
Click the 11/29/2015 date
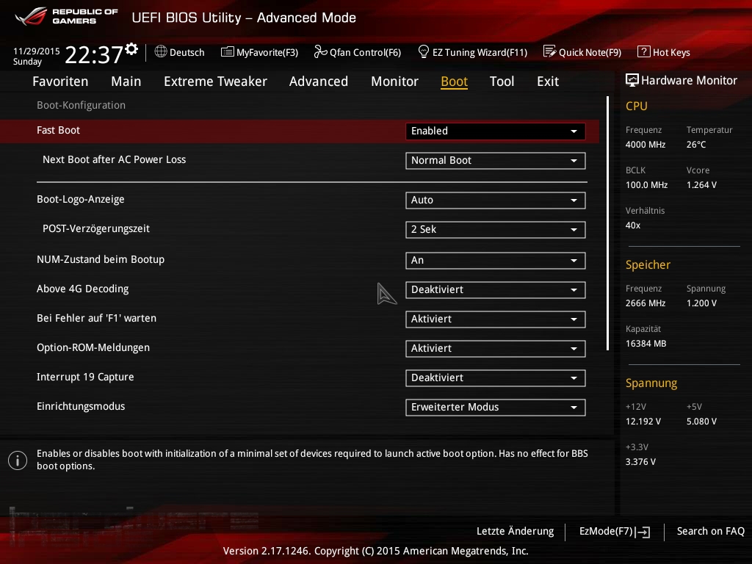coord(37,51)
